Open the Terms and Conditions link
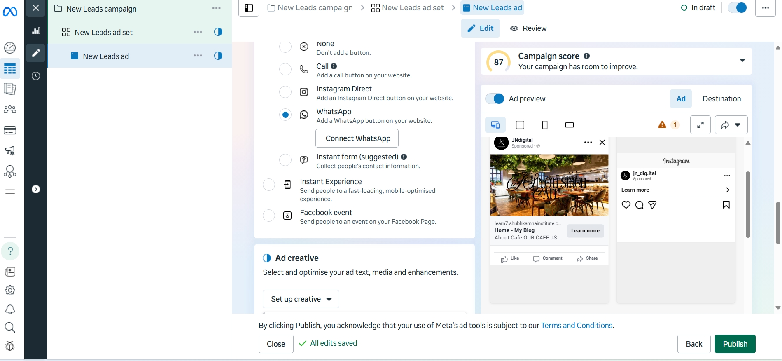782x361 pixels. click(x=576, y=326)
